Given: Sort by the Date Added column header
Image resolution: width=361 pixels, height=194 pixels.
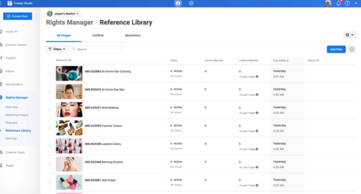Looking at the screenshot, I should tap(281, 61).
